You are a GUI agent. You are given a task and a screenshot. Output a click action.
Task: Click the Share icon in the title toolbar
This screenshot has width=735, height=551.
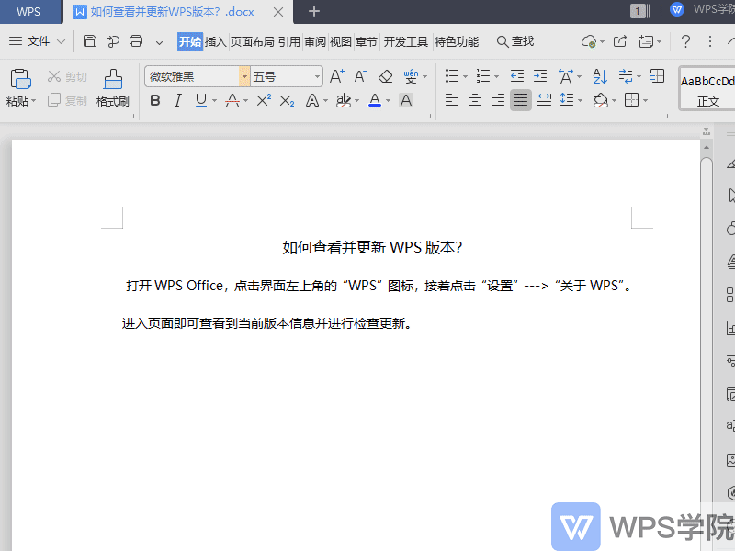click(619, 41)
